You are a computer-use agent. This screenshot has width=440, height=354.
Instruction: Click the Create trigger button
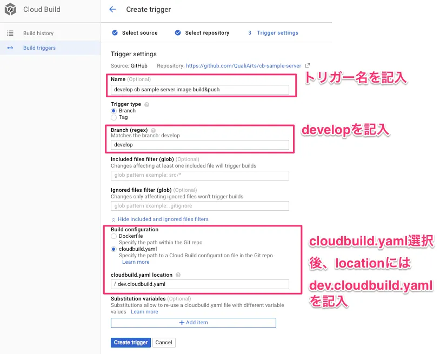(x=131, y=343)
